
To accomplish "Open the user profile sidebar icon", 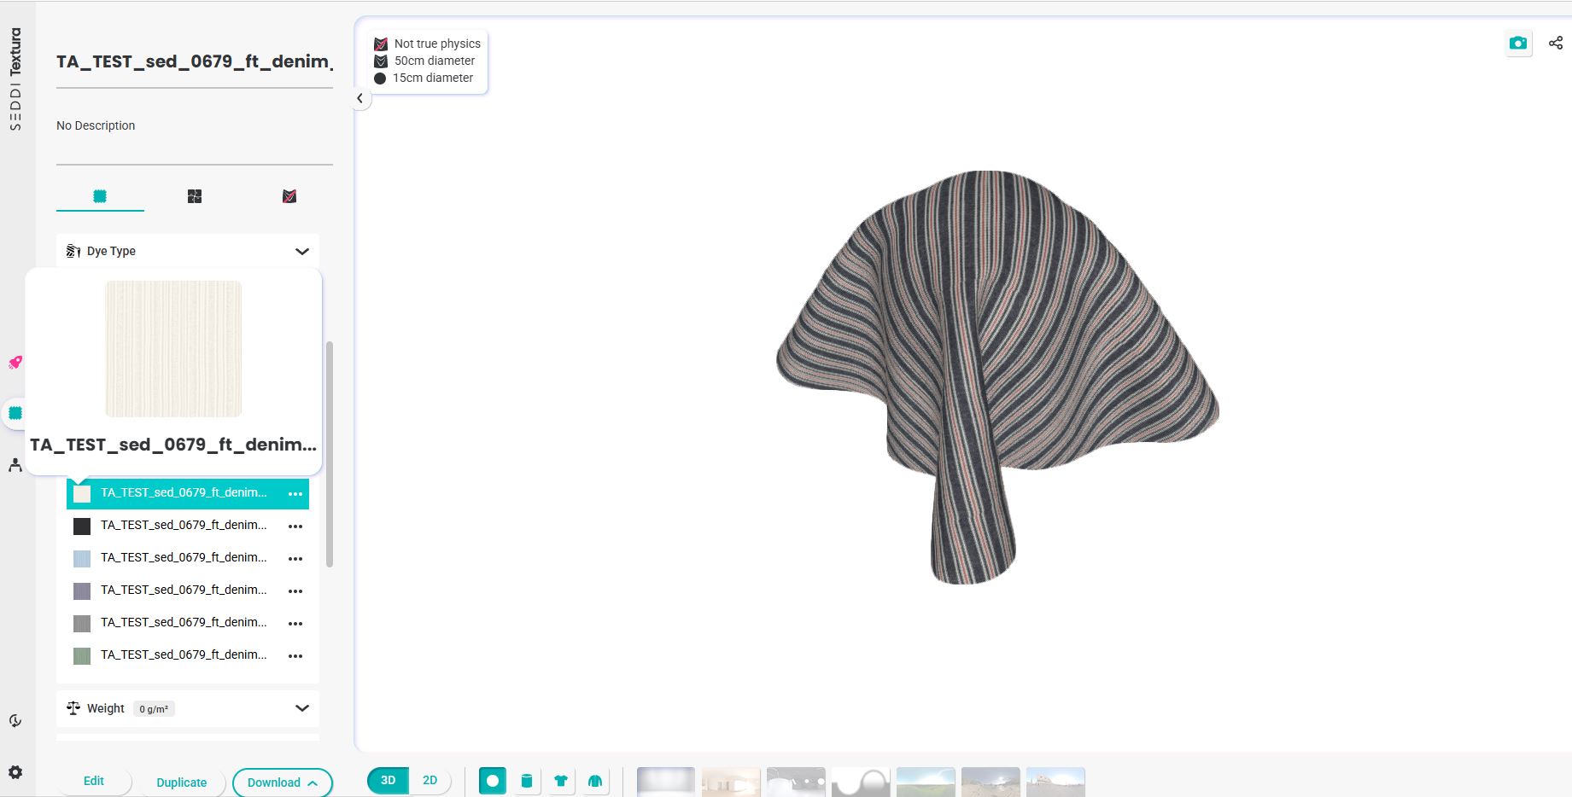I will click(15, 465).
